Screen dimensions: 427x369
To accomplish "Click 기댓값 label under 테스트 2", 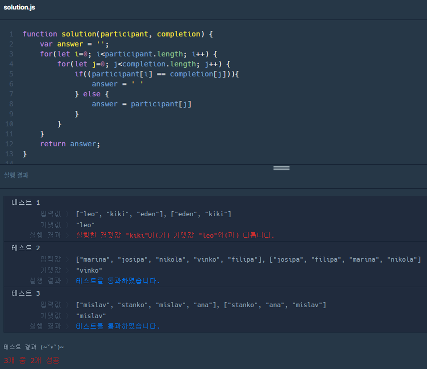I will point(50,270).
